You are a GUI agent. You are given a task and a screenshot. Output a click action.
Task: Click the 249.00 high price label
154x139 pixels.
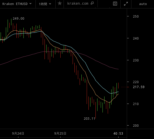[18, 18]
